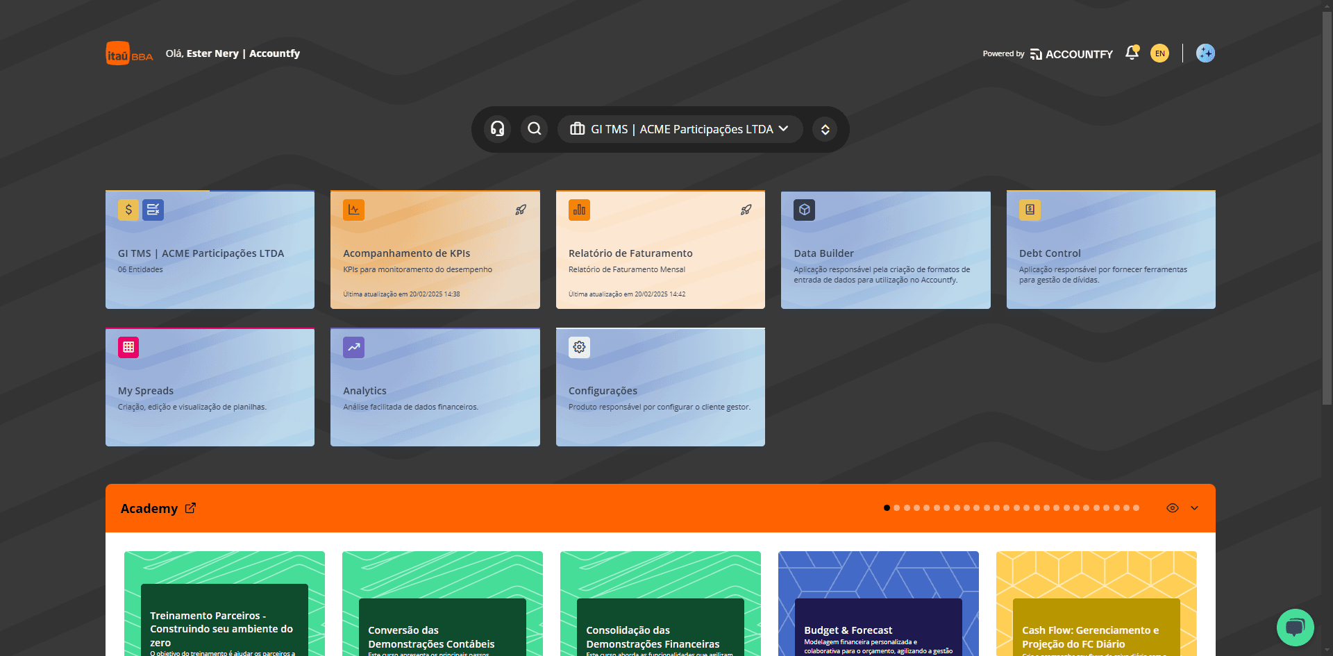Image resolution: width=1333 pixels, height=656 pixels.
Task: Click the blue checklist icon on GI TMS card
Action: (153, 210)
